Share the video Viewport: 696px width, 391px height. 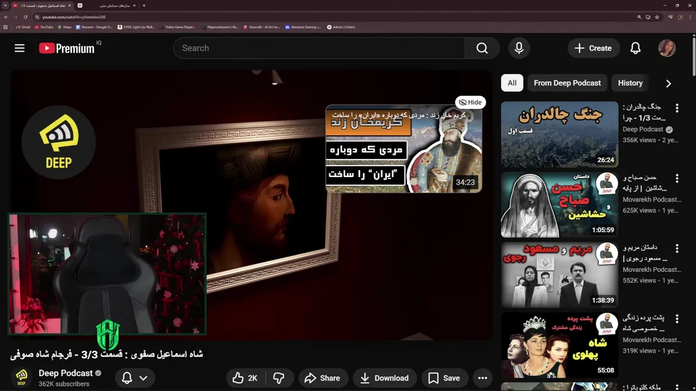(322, 378)
